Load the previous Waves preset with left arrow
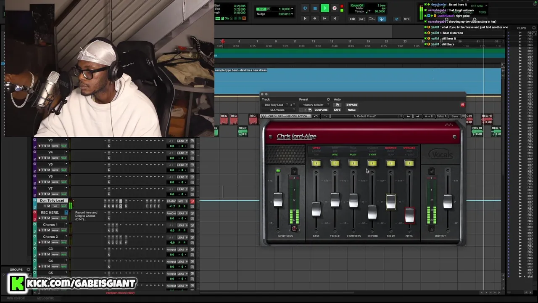This screenshot has height=303, width=538. (x=409, y=116)
